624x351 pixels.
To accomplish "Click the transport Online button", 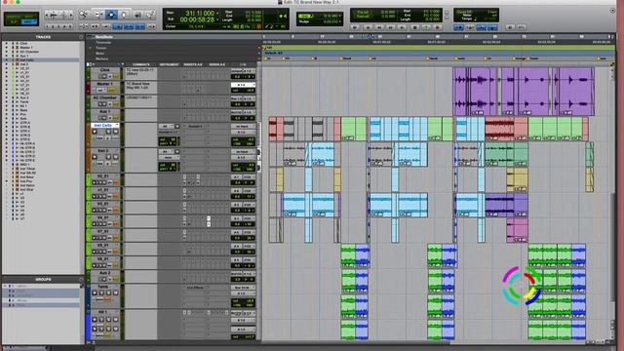I will pyautogui.click(x=355, y=27).
